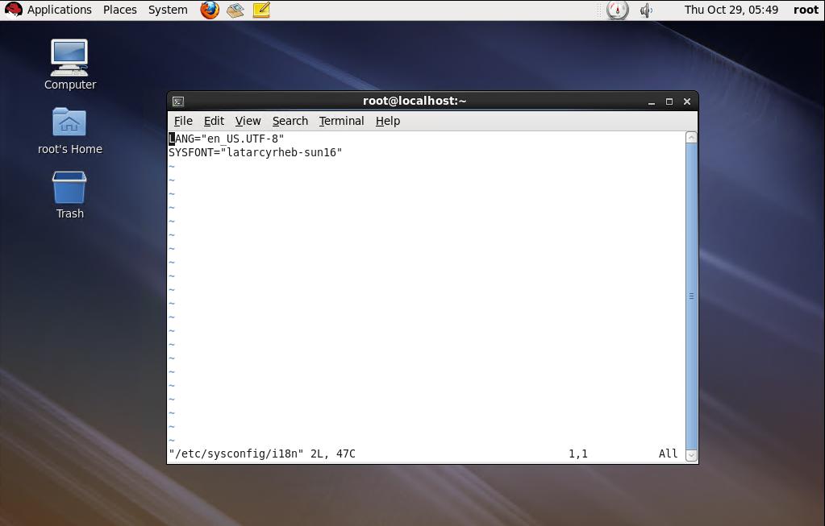Maximize the root@localhost terminal window

click(669, 101)
